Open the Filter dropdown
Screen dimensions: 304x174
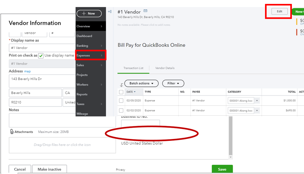tap(173, 83)
